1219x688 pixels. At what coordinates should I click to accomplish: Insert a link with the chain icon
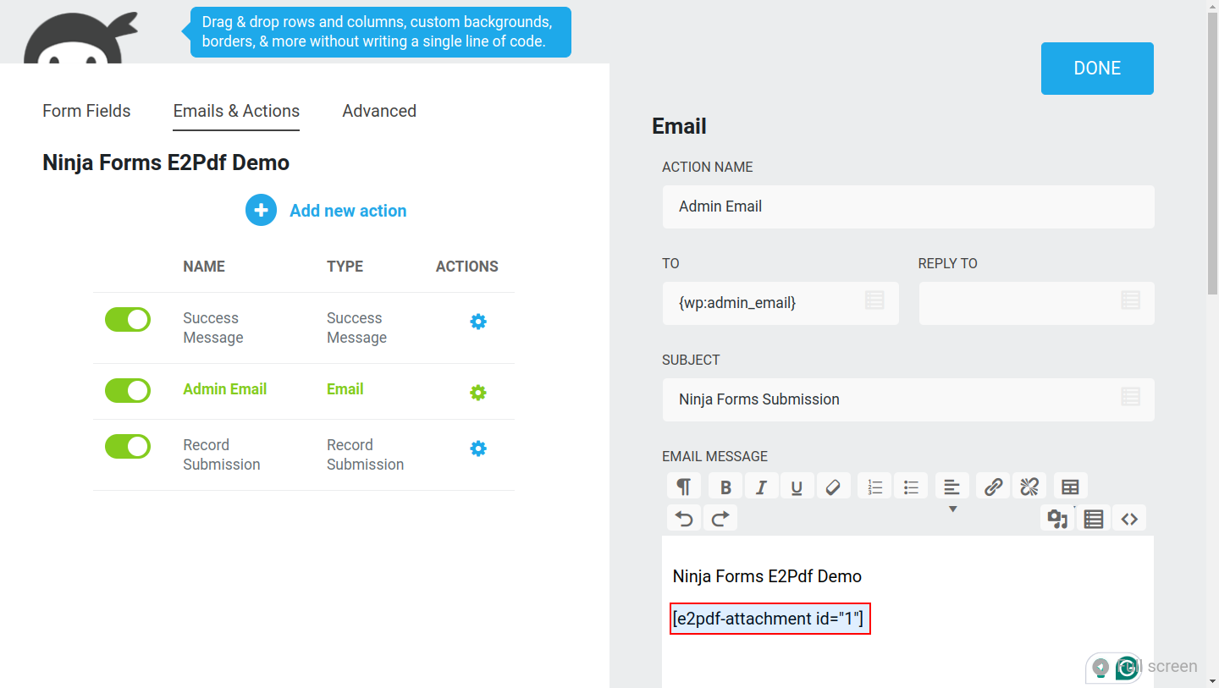pyautogui.click(x=993, y=487)
